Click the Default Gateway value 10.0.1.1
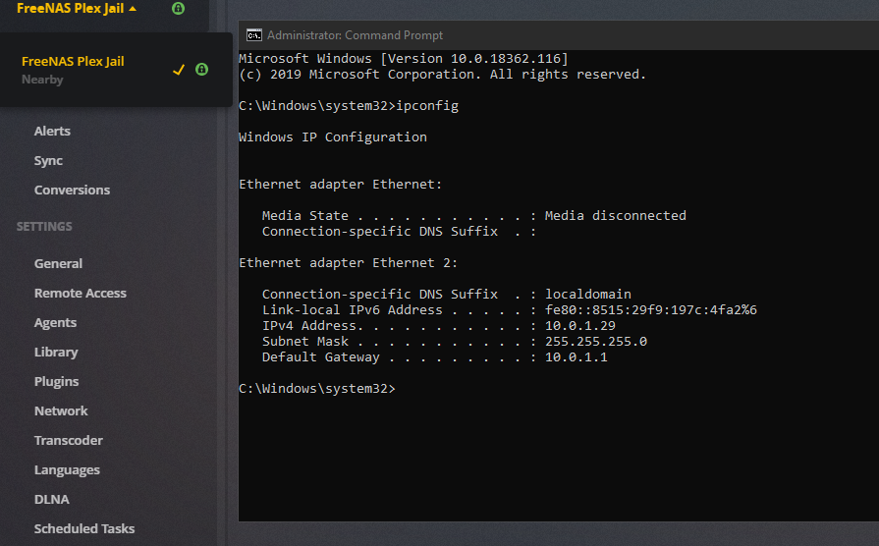This screenshot has height=546, width=879. coord(577,357)
